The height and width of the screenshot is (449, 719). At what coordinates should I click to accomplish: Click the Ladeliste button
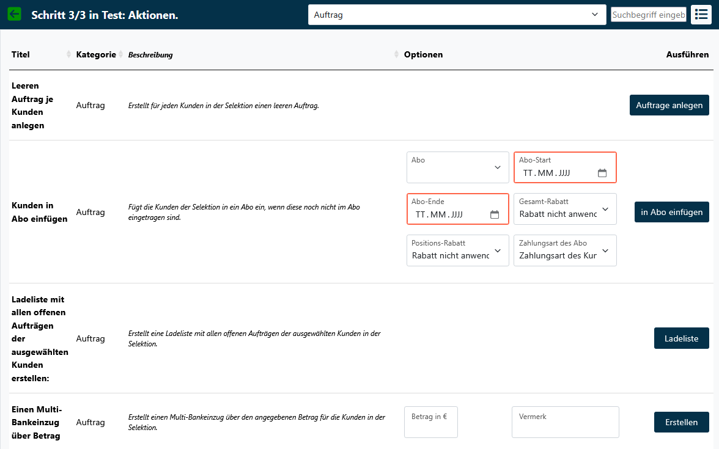point(681,338)
